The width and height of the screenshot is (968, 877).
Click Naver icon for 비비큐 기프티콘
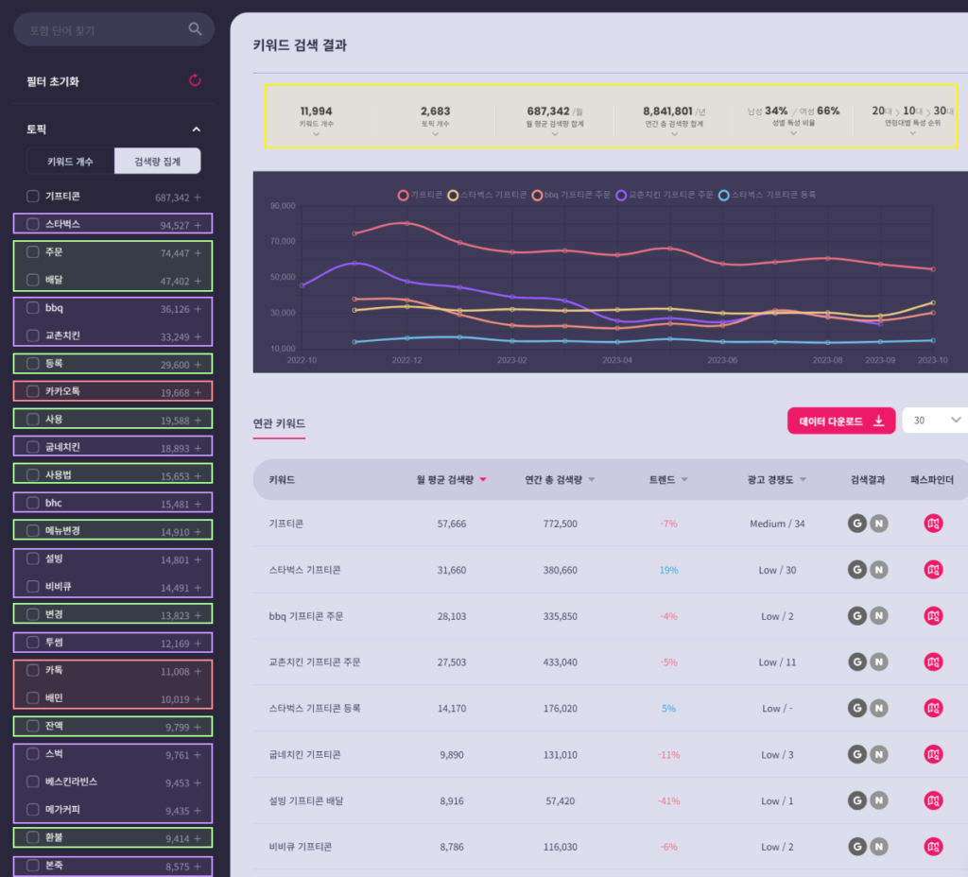pyautogui.click(x=878, y=847)
